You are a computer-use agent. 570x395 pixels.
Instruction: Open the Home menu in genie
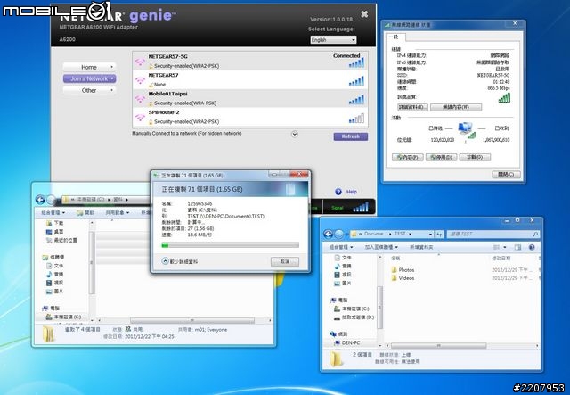(x=89, y=67)
